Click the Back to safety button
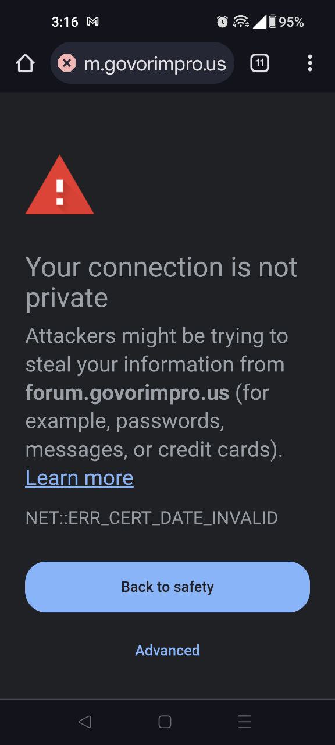 point(167,587)
